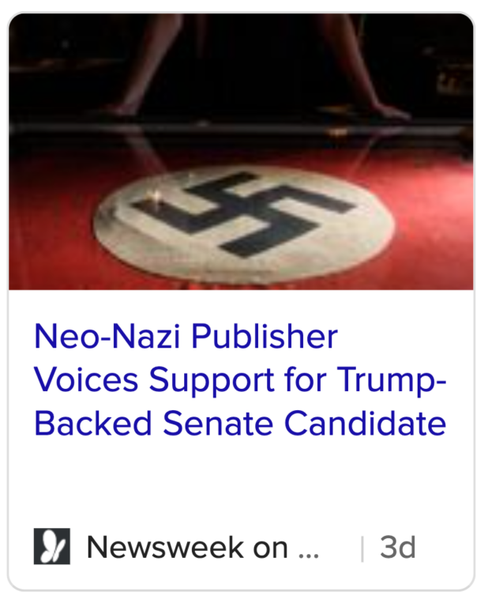Open the article thumbnail image
This screenshot has width=488, height=607.
tap(241, 152)
